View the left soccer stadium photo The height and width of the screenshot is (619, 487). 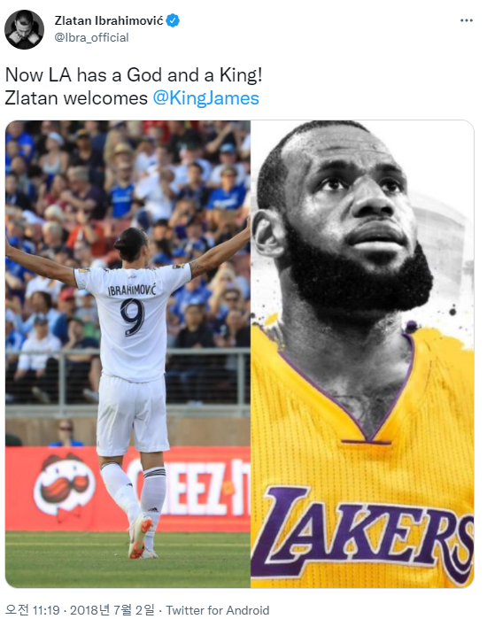[128, 354]
